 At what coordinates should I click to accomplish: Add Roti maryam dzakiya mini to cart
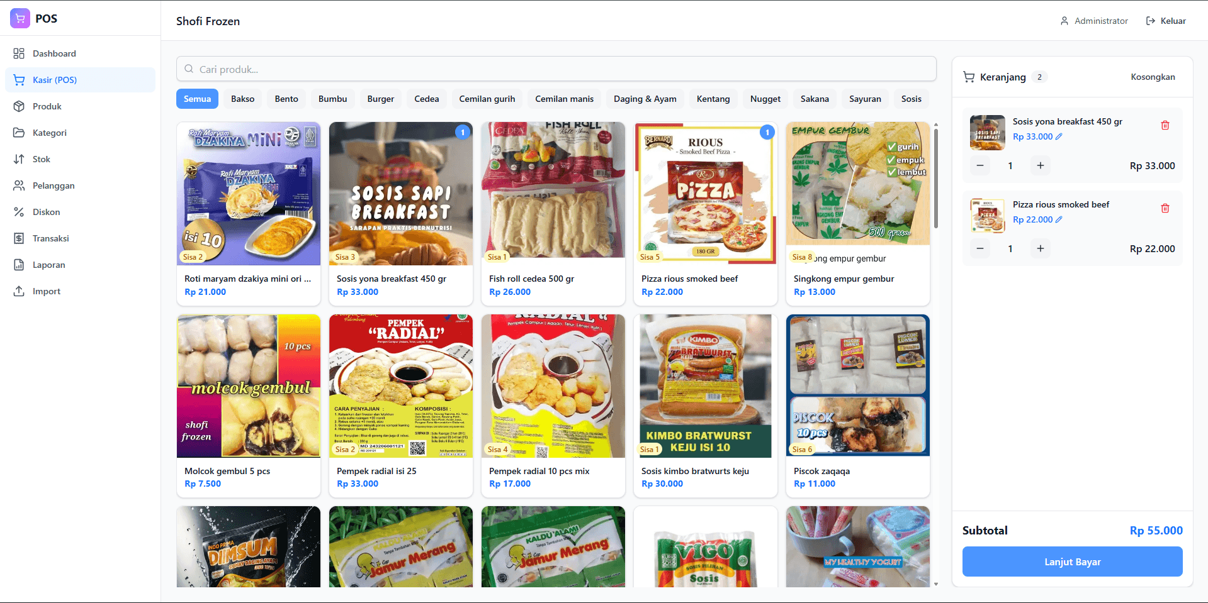click(x=249, y=214)
